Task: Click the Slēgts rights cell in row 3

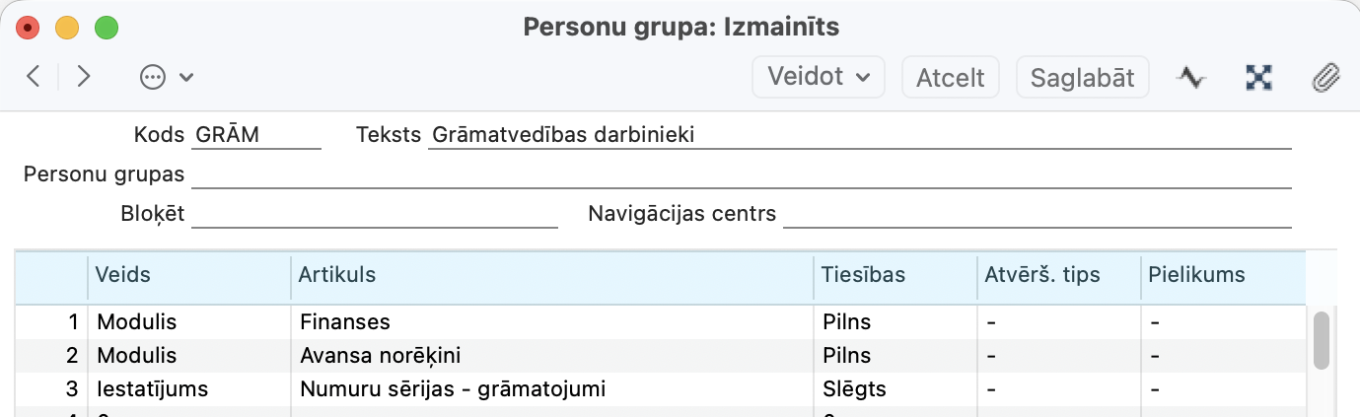Action: (x=894, y=388)
